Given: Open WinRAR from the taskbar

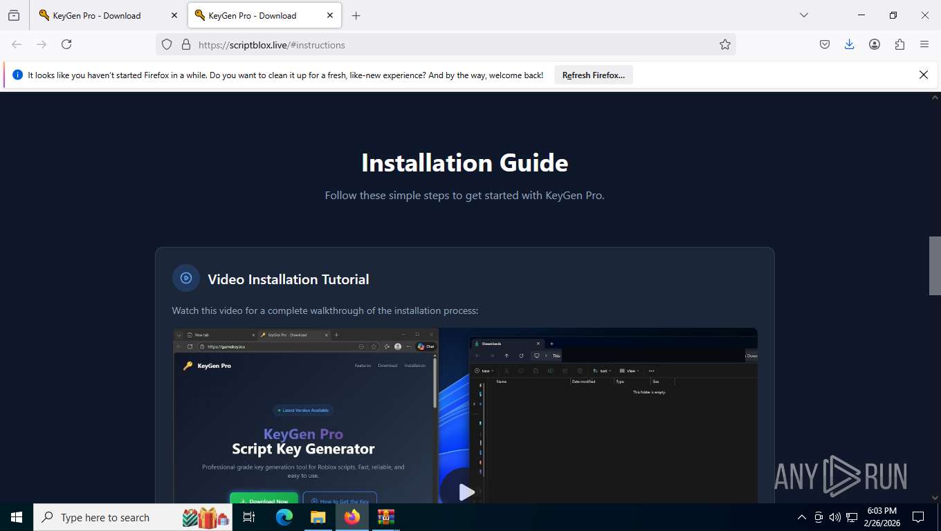Looking at the screenshot, I should coord(385,517).
